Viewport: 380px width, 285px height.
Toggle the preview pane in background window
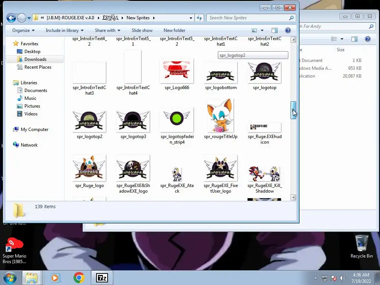(354, 39)
